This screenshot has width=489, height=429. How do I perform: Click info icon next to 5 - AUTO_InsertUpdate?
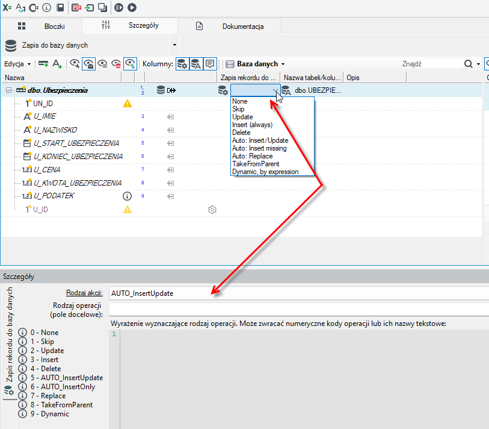pos(22,378)
